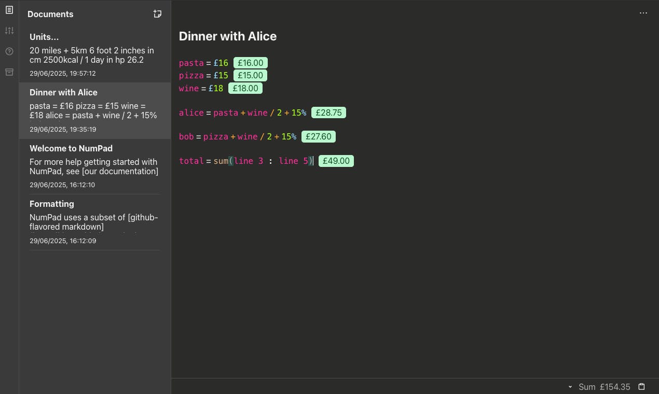Click the £49.00 total result badge
Image resolution: width=659 pixels, height=394 pixels.
click(x=336, y=161)
